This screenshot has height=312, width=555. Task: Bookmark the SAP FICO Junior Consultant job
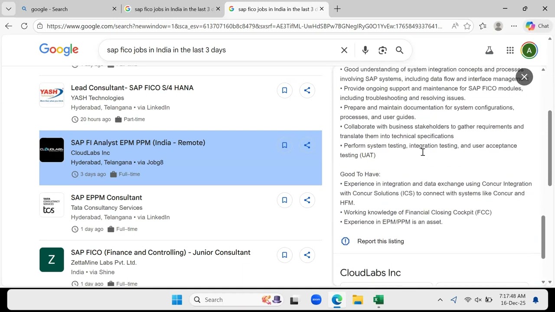point(284,255)
